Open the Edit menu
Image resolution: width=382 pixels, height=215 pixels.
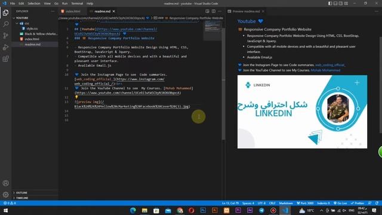coord(21,4)
